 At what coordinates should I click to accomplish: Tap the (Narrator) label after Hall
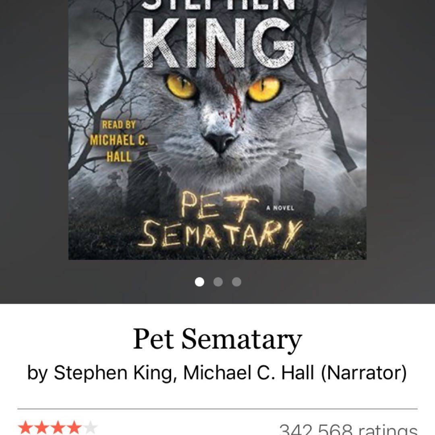(364, 373)
